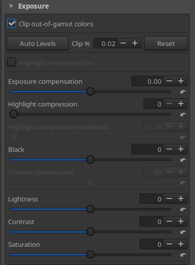195x265 pixels.
Task: Click the Saturation reset arrow icon
Action: coord(183,255)
